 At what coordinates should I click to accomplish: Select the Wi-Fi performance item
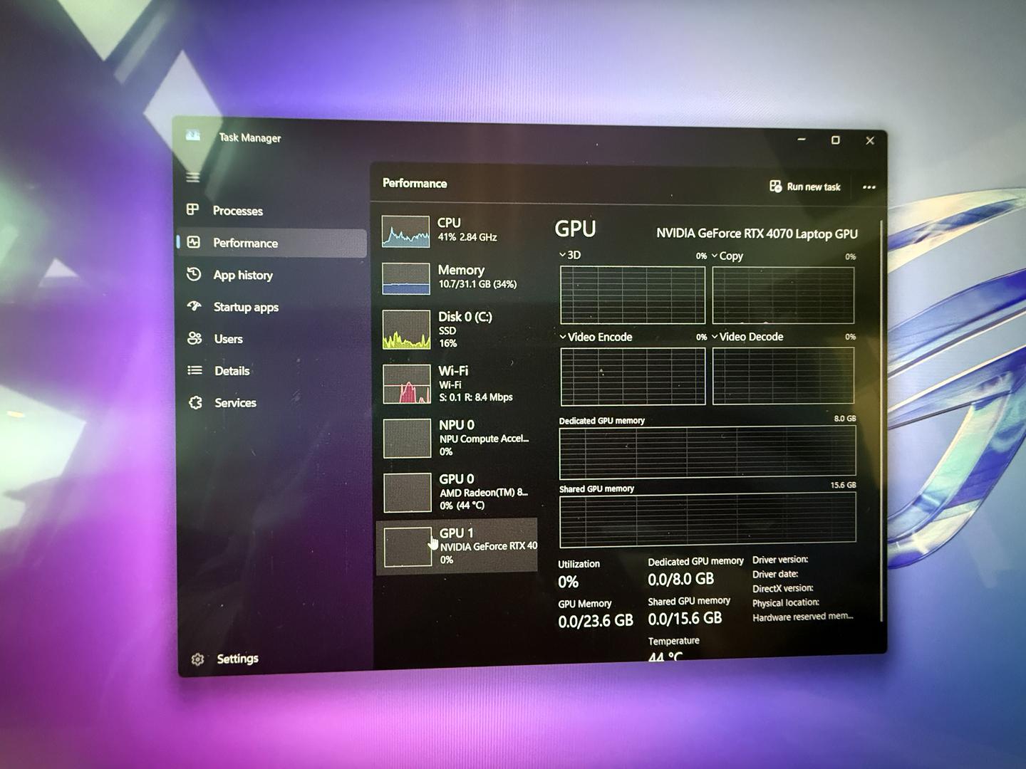(458, 383)
